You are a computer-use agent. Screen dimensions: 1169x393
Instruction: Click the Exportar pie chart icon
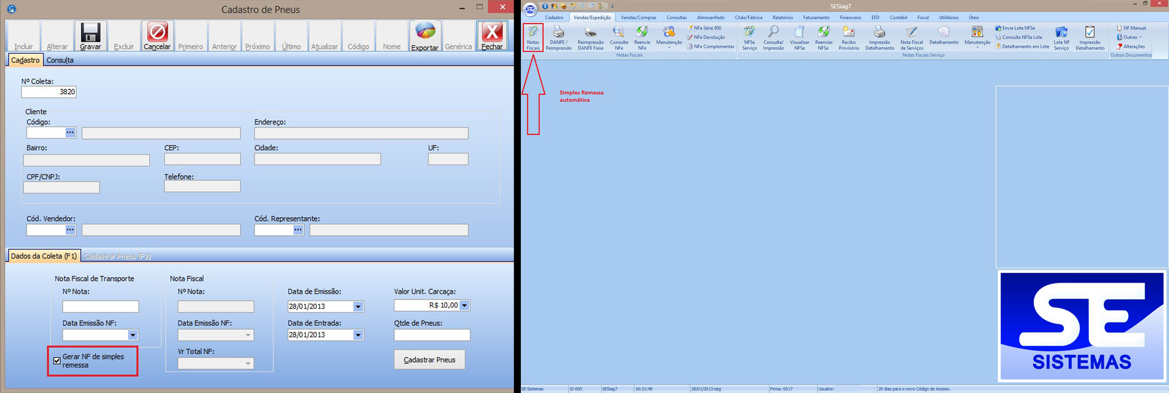[x=425, y=32]
